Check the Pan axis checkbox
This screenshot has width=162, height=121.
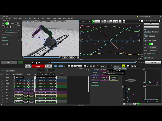(x=2, y=93)
